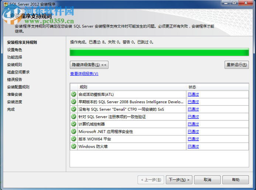Click the check icon for 版本 WOW64 平台

click(x=74, y=139)
